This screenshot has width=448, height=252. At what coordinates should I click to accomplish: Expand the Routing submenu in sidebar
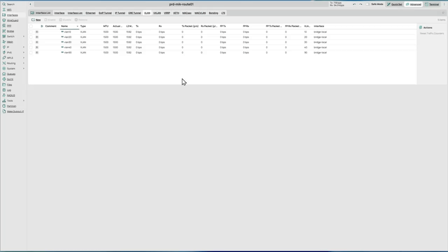(x=24, y=63)
